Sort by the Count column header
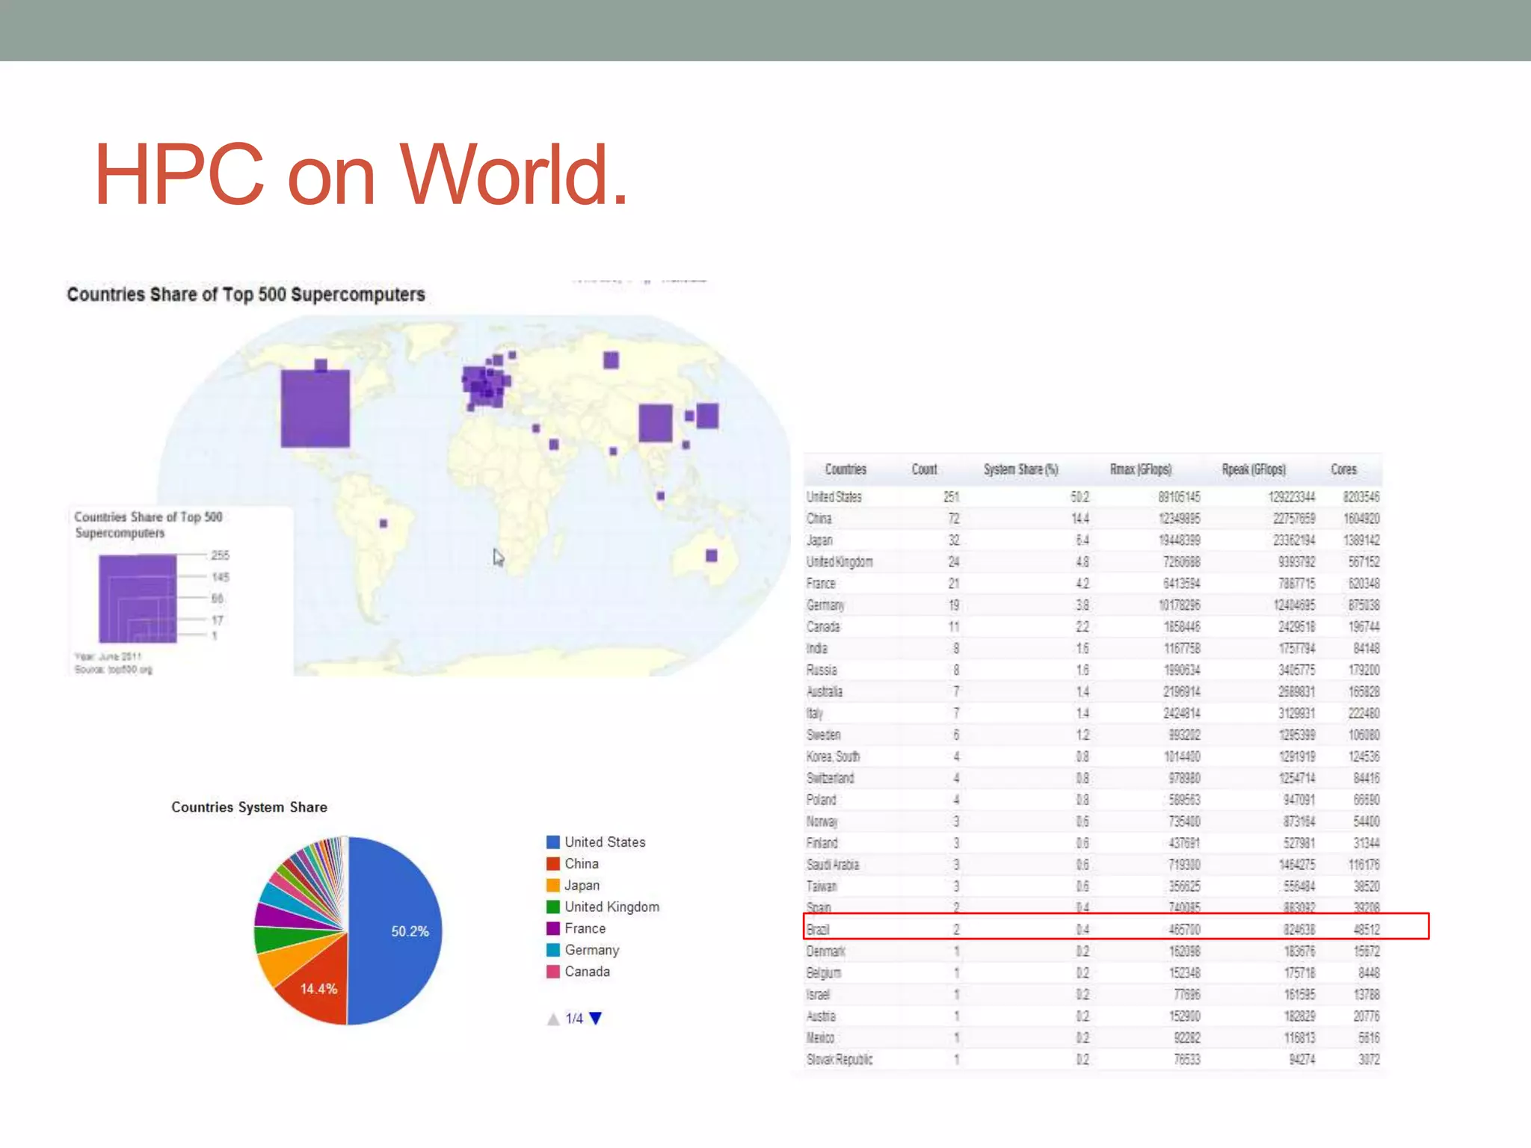 coord(924,469)
